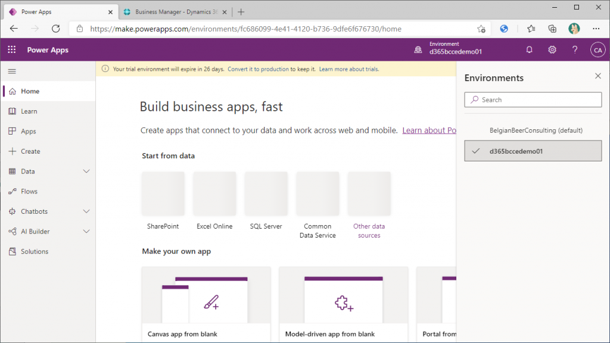Create a Portal from blank

click(436, 304)
